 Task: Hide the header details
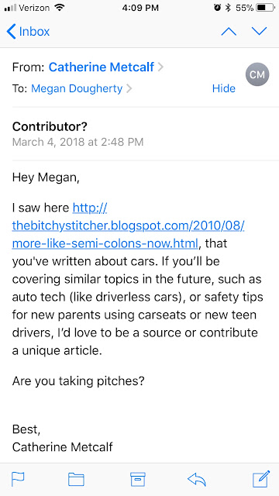224,88
